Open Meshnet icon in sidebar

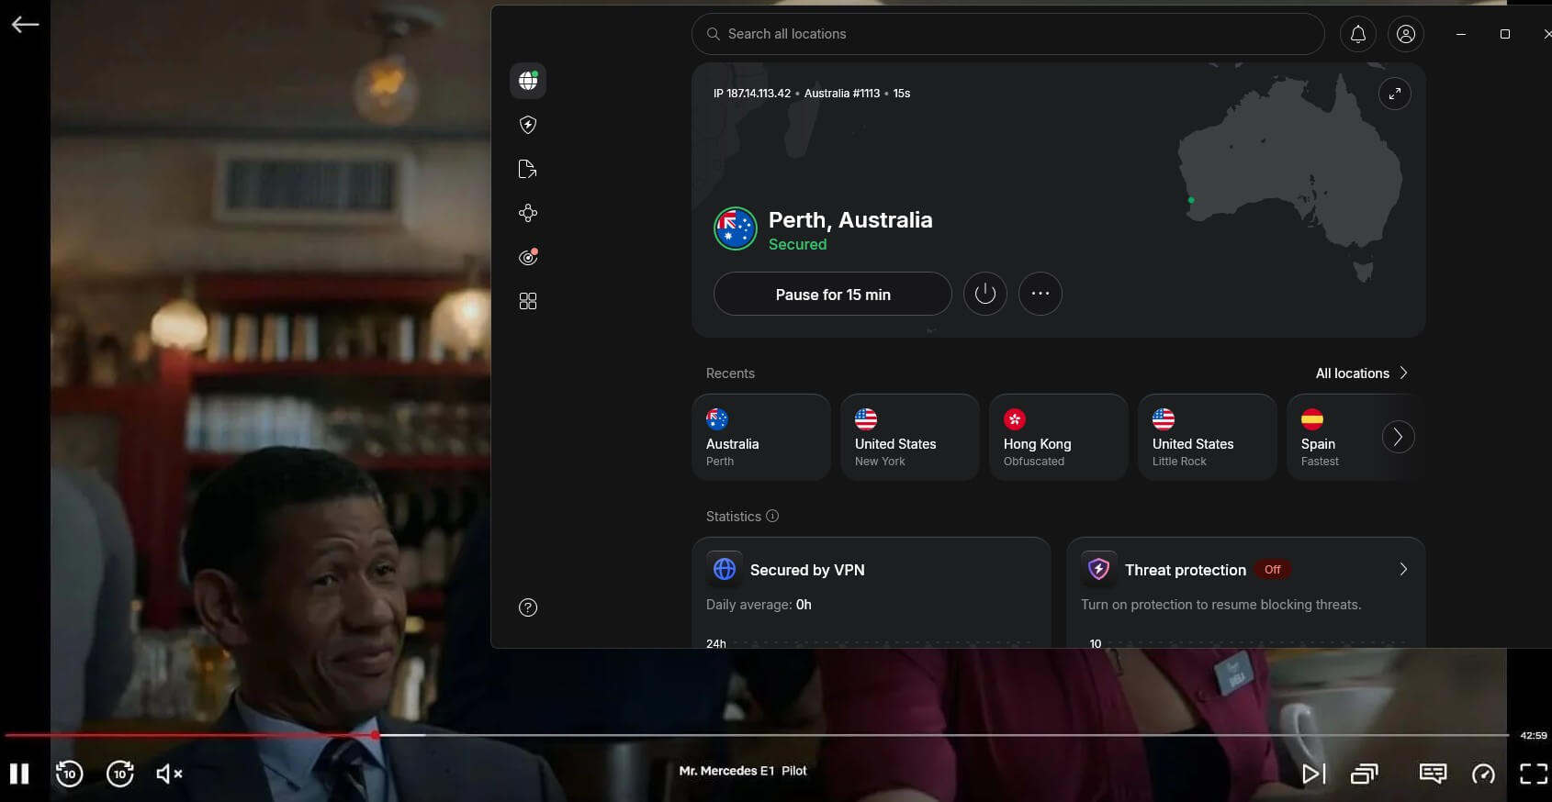(528, 213)
